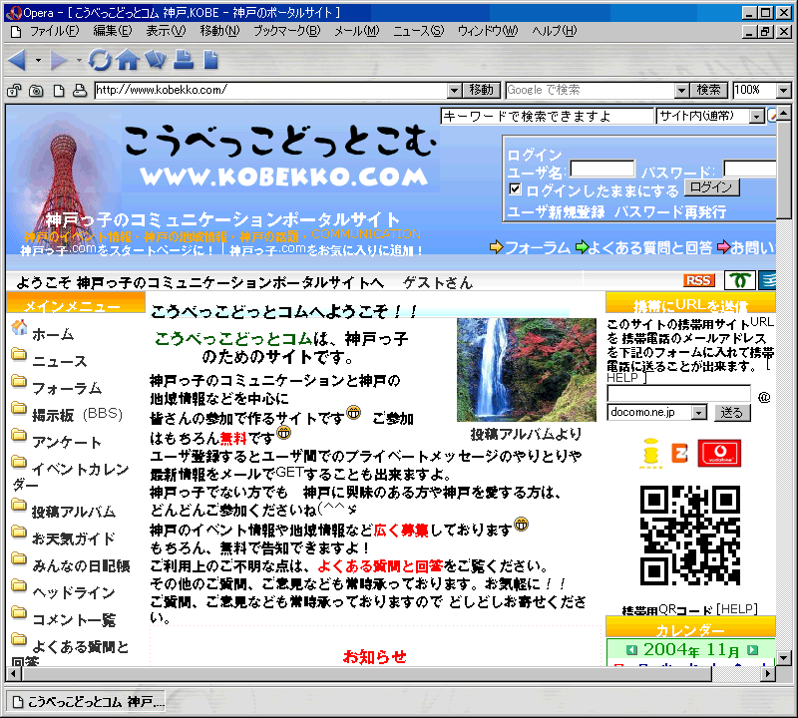Reload the page with the Reload icon

coord(100,60)
